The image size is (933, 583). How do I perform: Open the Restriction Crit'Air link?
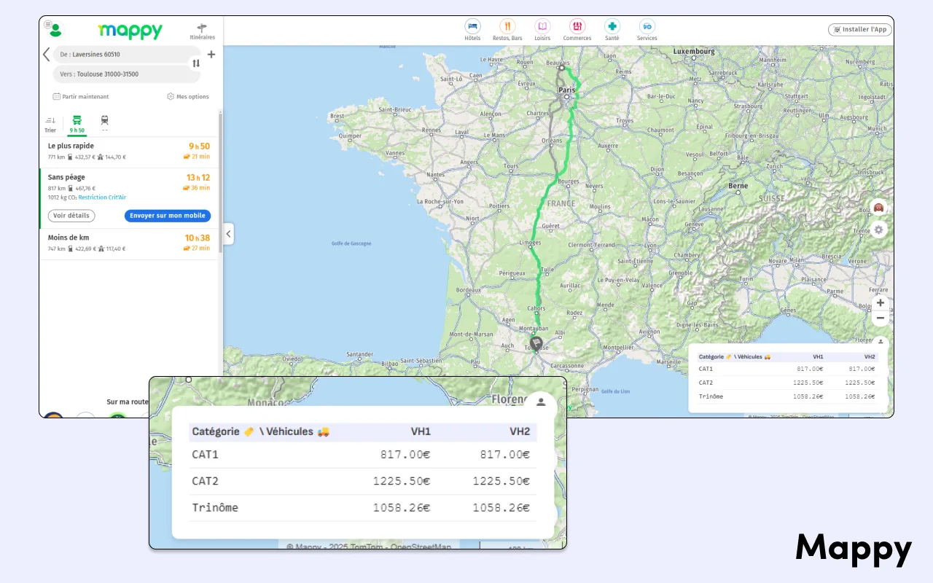102,197
